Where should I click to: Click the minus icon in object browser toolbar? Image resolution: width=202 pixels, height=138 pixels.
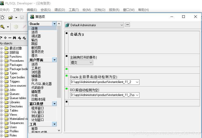tap(10, 38)
